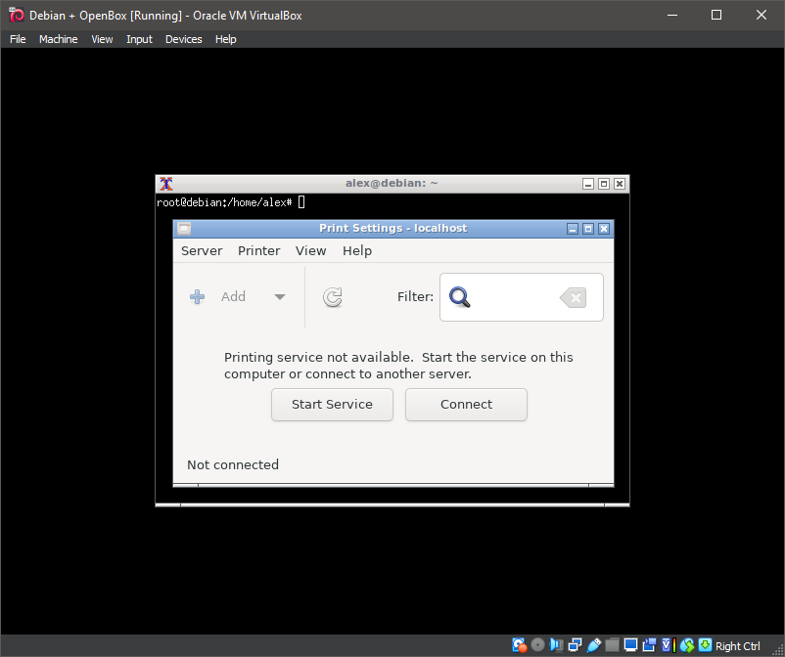Viewport: 785px width, 657px height.
Task: Click the magnifier icon inside the Filter field
Action: click(459, 297)
